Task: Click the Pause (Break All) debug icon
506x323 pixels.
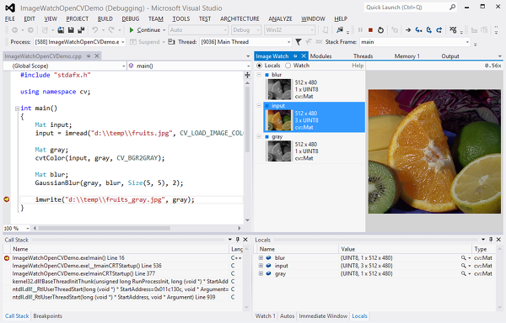Action: click(x=360, y=30)
